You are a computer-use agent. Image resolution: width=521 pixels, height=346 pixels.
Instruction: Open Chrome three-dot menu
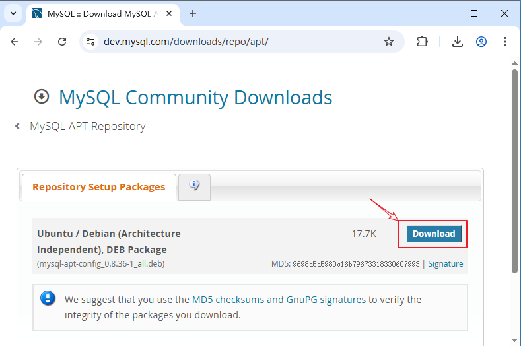(x=505, y=42)
